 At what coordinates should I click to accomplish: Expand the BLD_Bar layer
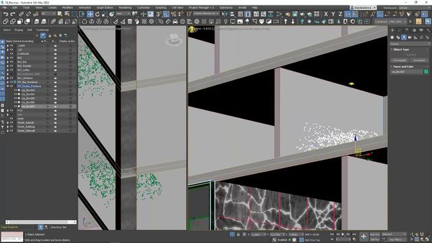(7, 62)
